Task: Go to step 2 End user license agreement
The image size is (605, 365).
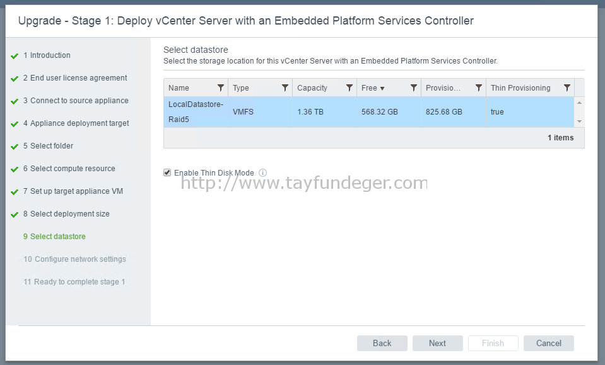Action: [x=75, y=78]
